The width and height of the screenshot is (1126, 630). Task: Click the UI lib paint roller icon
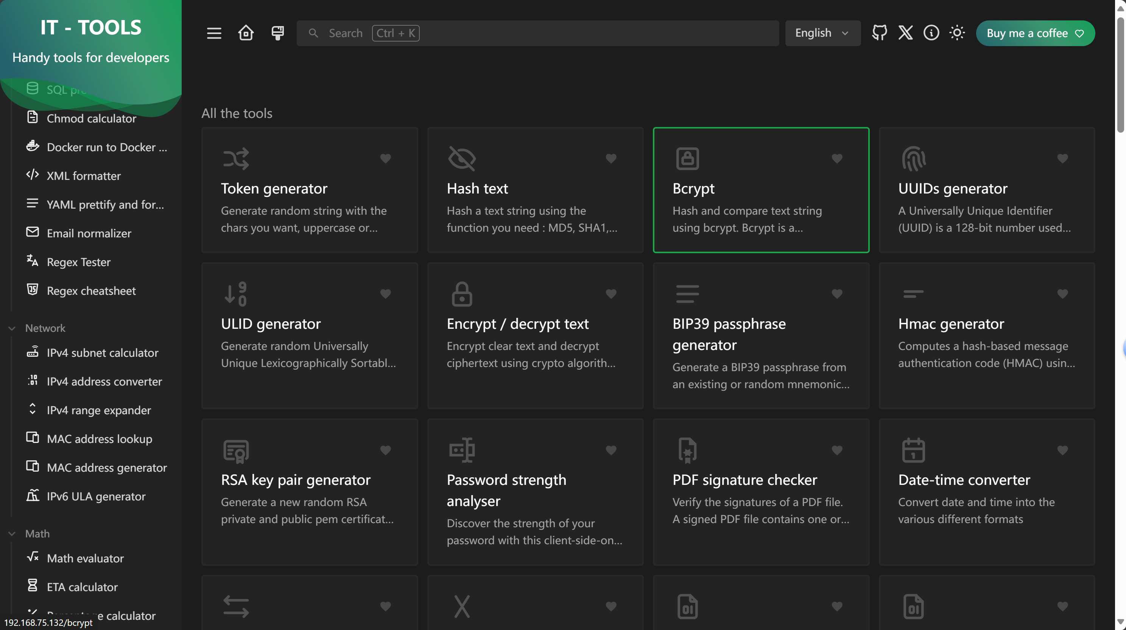tap(277, 33)
